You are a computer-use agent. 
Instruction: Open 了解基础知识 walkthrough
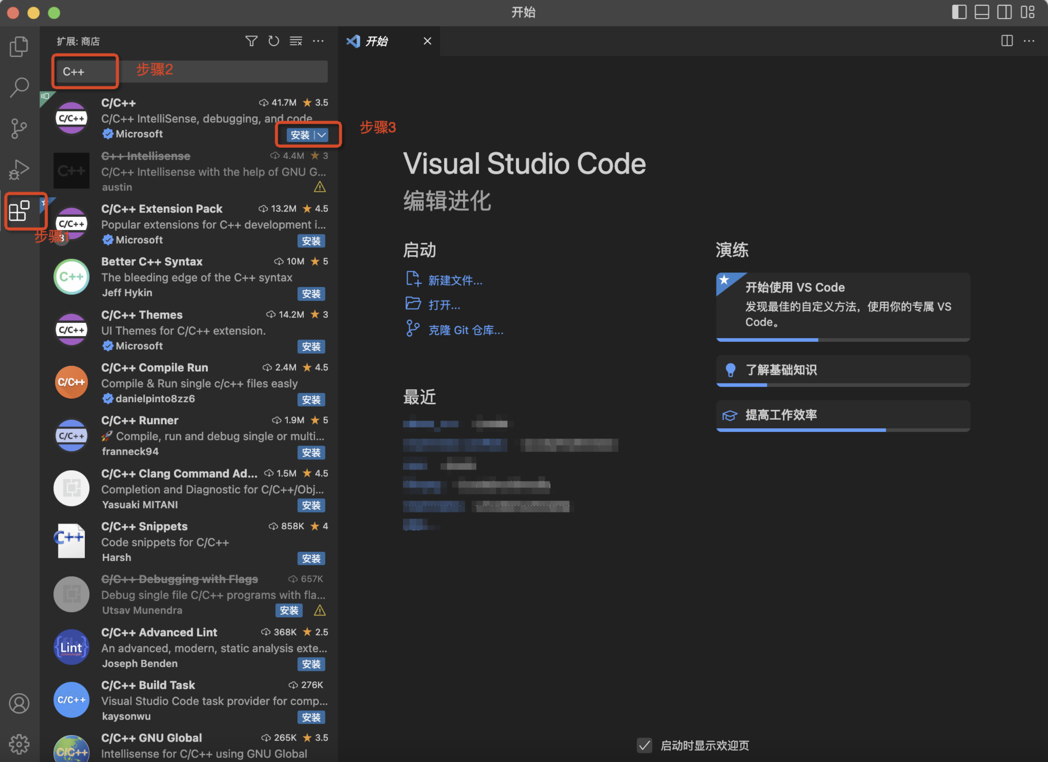click(843, 371)
